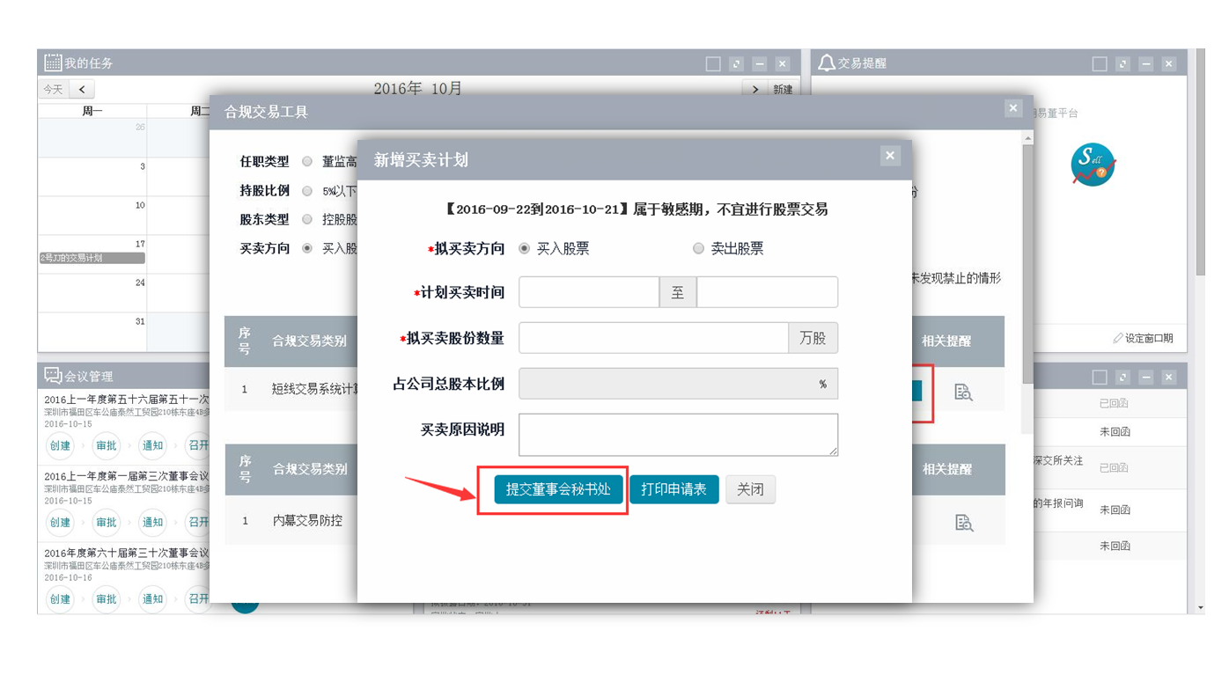This screenshot has height=675, width=1229.
Task: Click 已回函 status in 深交所关注 row
Action: pos(1115,467)
